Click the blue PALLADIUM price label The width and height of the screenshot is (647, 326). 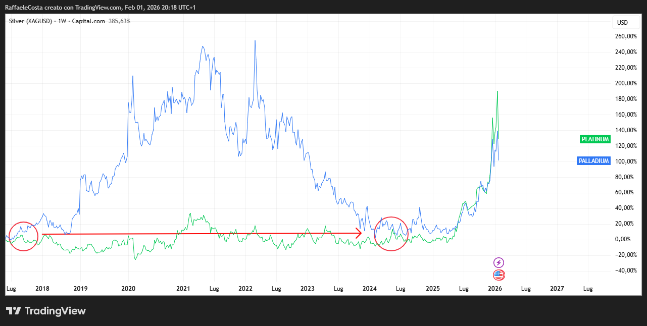pyautogui.click(x=593, y=161)
